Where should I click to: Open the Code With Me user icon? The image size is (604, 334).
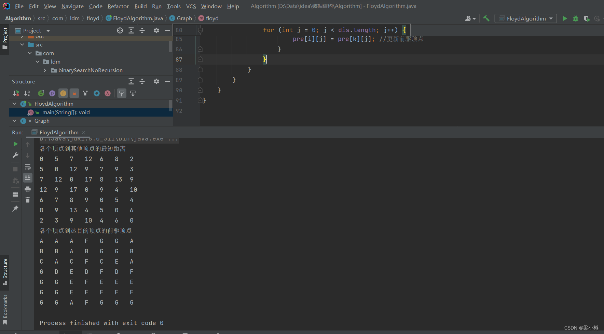pyautogui.click(x=470, y=18)
